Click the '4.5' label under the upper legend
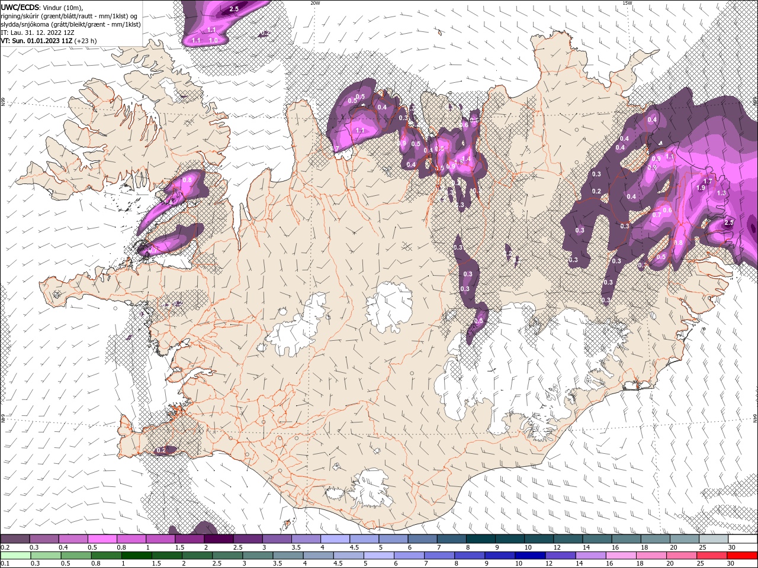 tap(354, 547)
